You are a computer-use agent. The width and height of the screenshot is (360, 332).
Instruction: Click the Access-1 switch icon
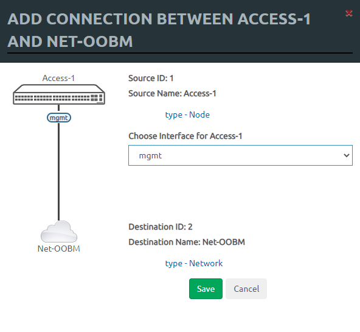(x=59, y=94)
